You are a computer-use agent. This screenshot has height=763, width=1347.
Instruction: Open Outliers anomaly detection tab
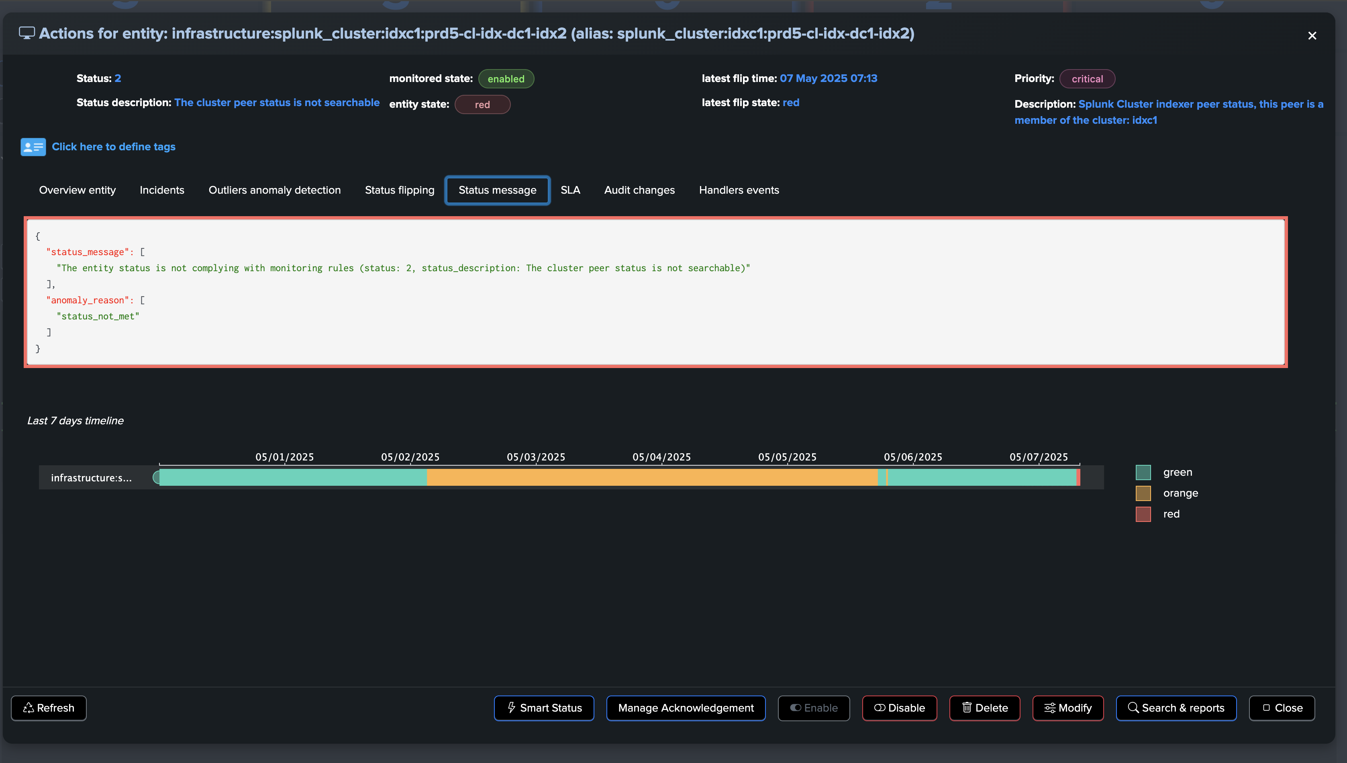click(274, 190)
